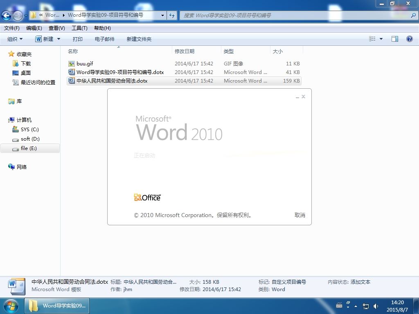Open the 文件(F) menu
Viewport: 419px width, 314px height.
[x=12, y=28]
